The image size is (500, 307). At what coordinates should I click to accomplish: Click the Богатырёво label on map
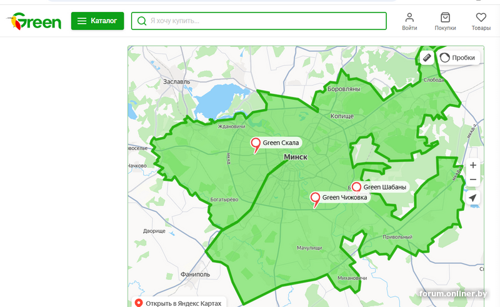[224, 199]
